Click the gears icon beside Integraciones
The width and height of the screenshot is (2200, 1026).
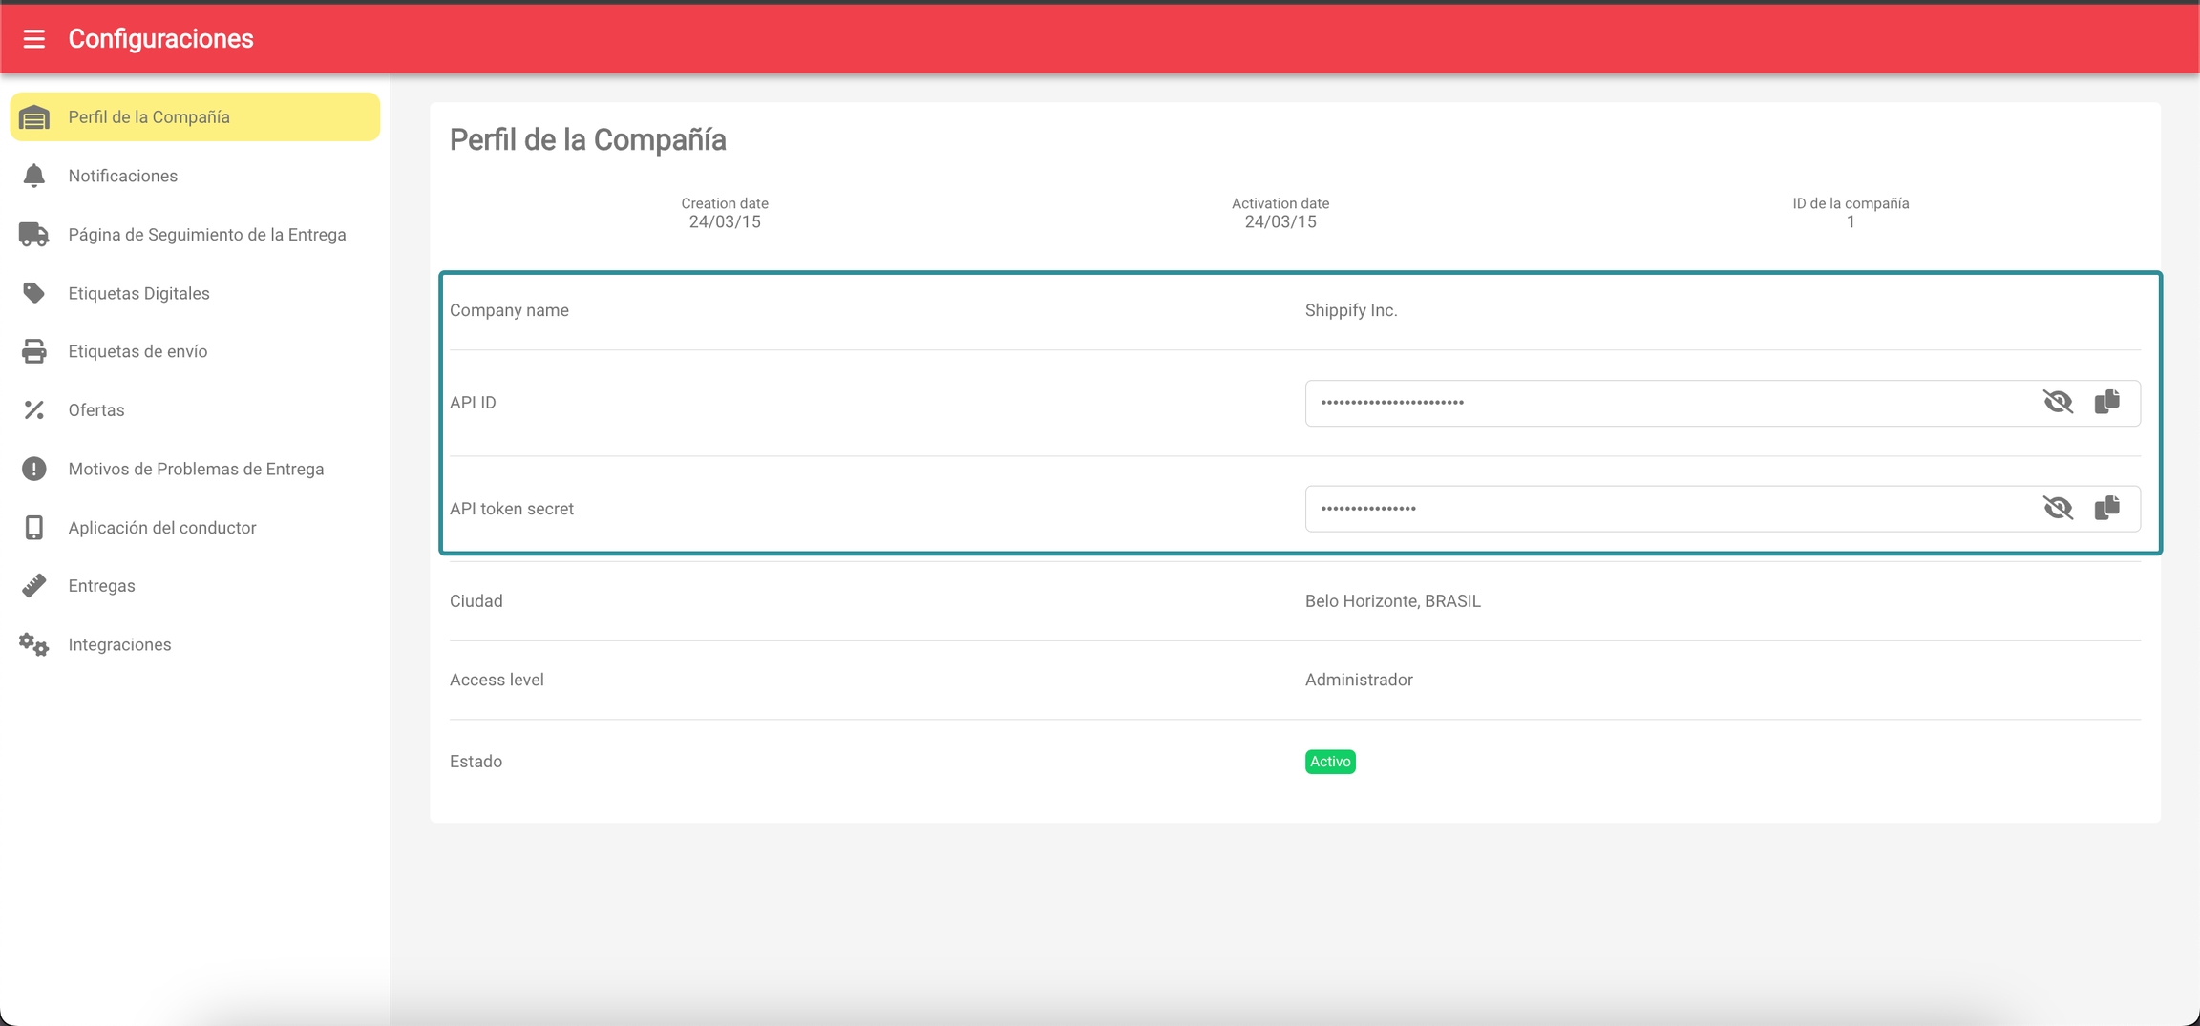[34, 645]
